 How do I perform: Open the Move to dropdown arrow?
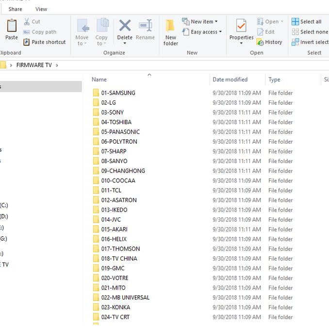[x=85, y=44]
